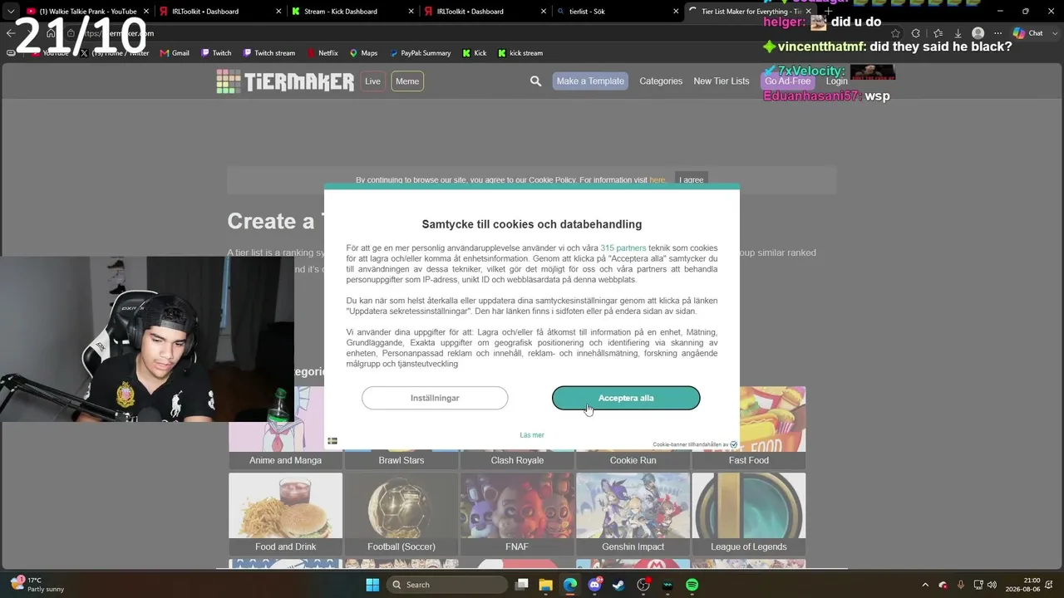Show hidden system tray icons
The height and width of the screenshot is (598, 1064).
coord(927,585)
